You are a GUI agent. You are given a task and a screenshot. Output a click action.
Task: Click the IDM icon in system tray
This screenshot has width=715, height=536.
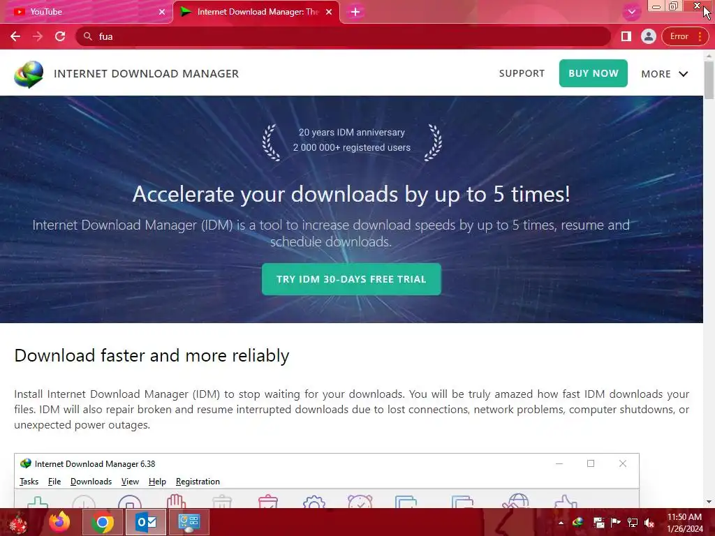pyautogui.click(x=577, y=522)
